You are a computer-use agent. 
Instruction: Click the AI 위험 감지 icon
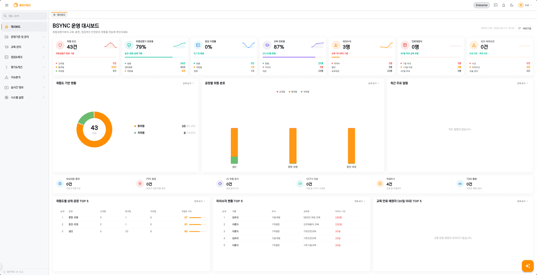[220, 184]
